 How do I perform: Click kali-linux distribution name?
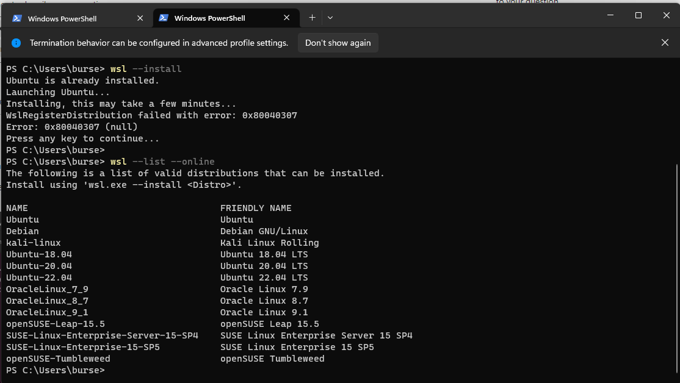click(34, 243)
